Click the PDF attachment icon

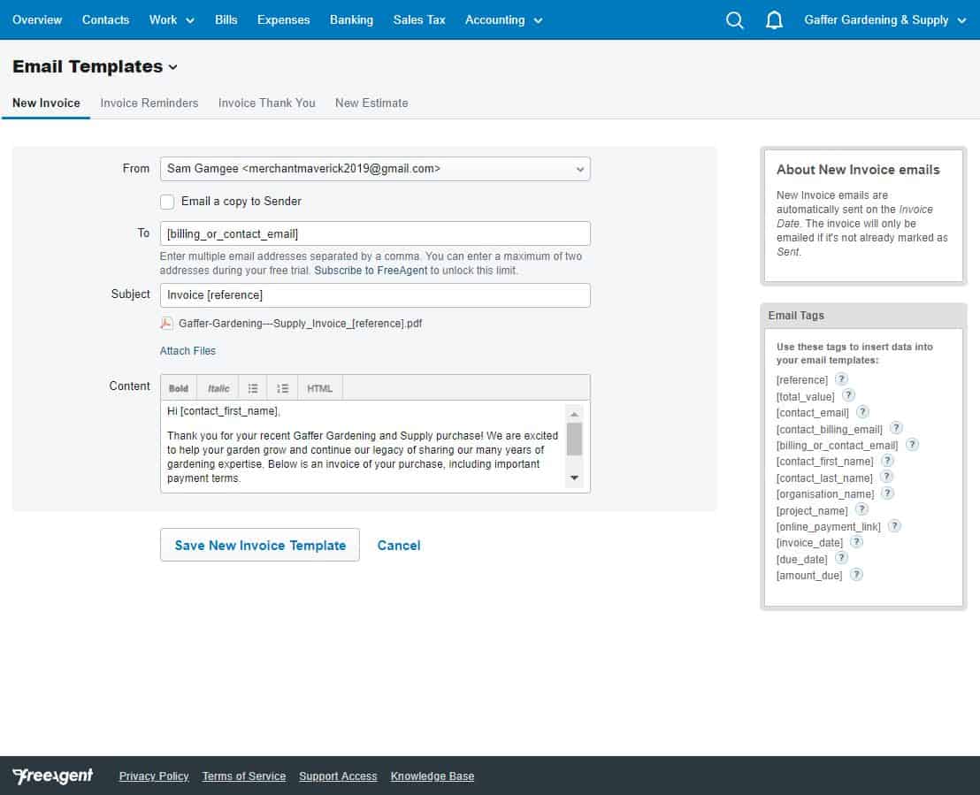pos(166,324)
